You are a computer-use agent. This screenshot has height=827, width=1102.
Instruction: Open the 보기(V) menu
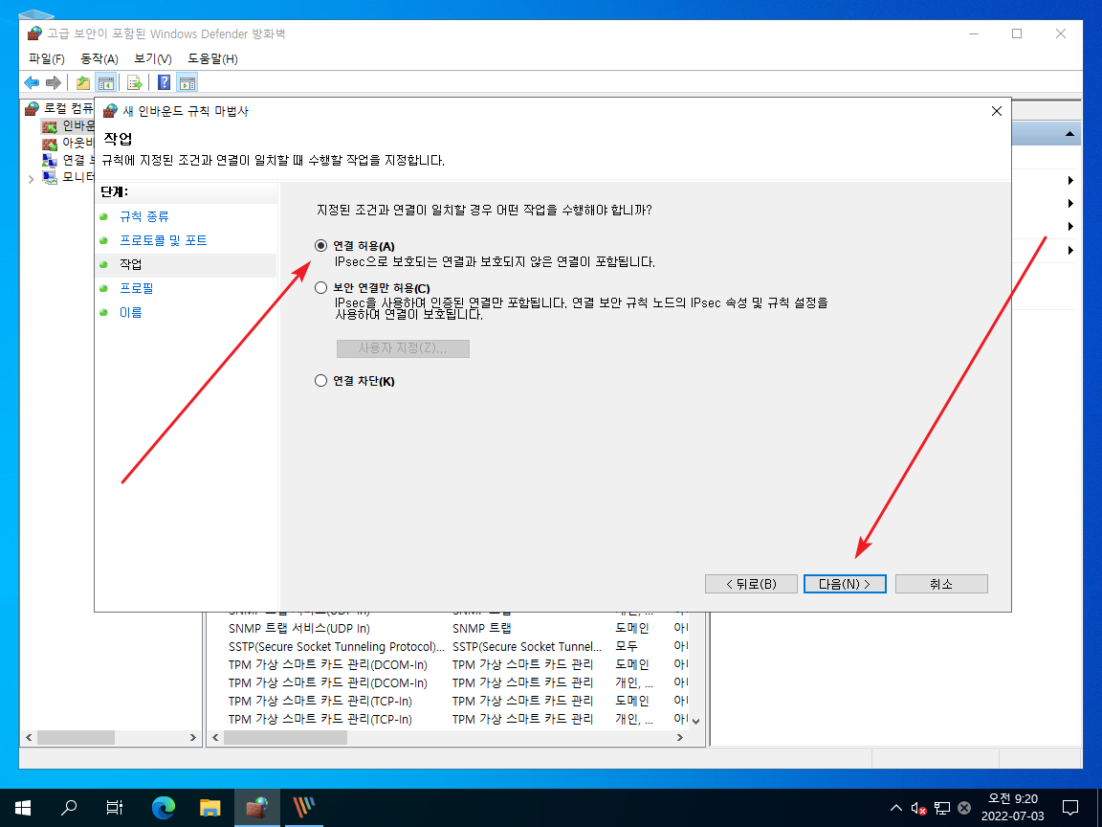152,59
